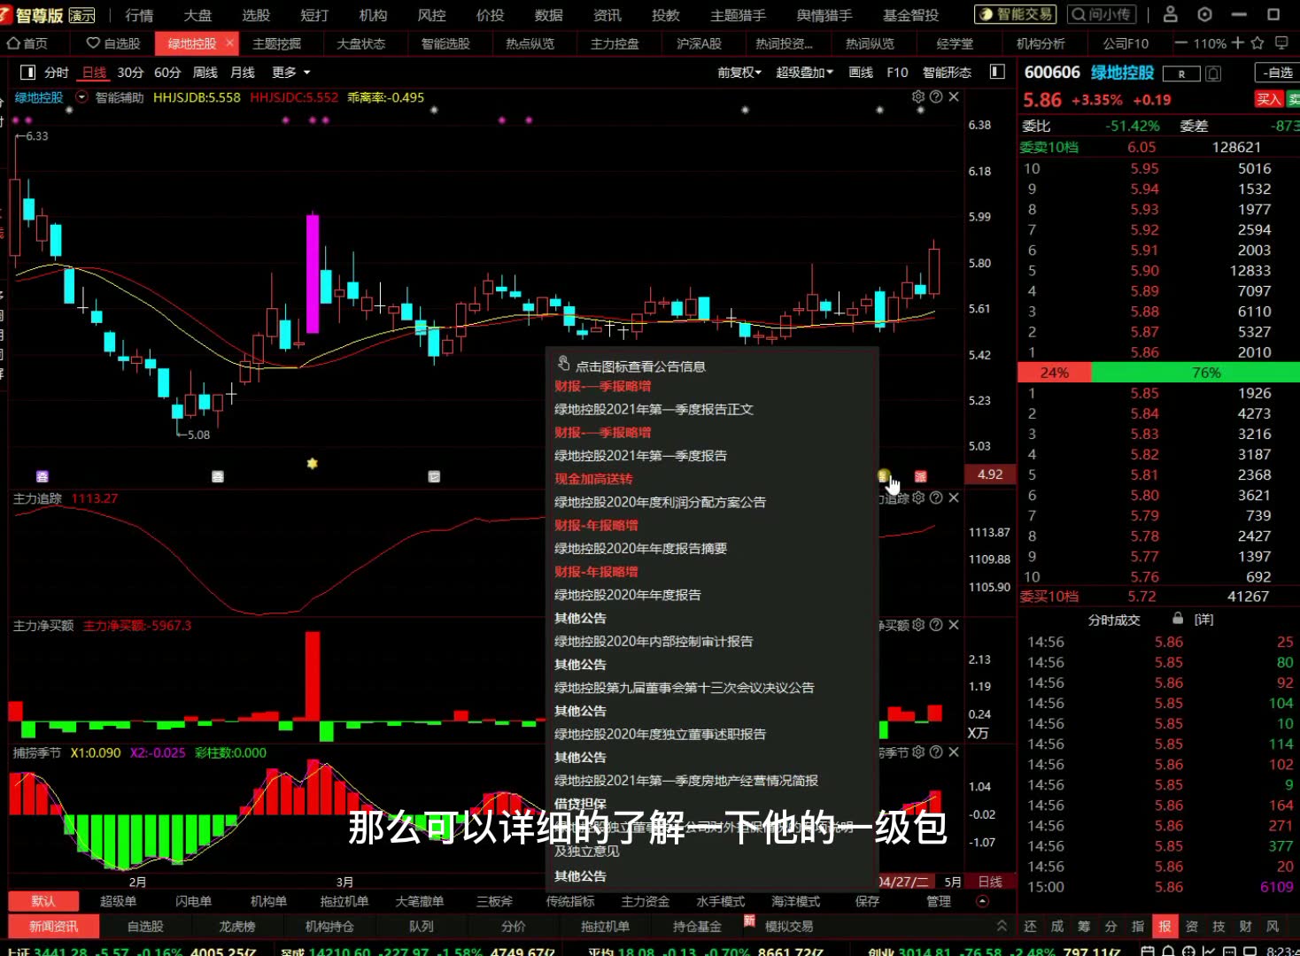This screenshot has height=956, width=1300.
Task: Select the 筹 chip distribution side tab
Action: pos(1084,926)
